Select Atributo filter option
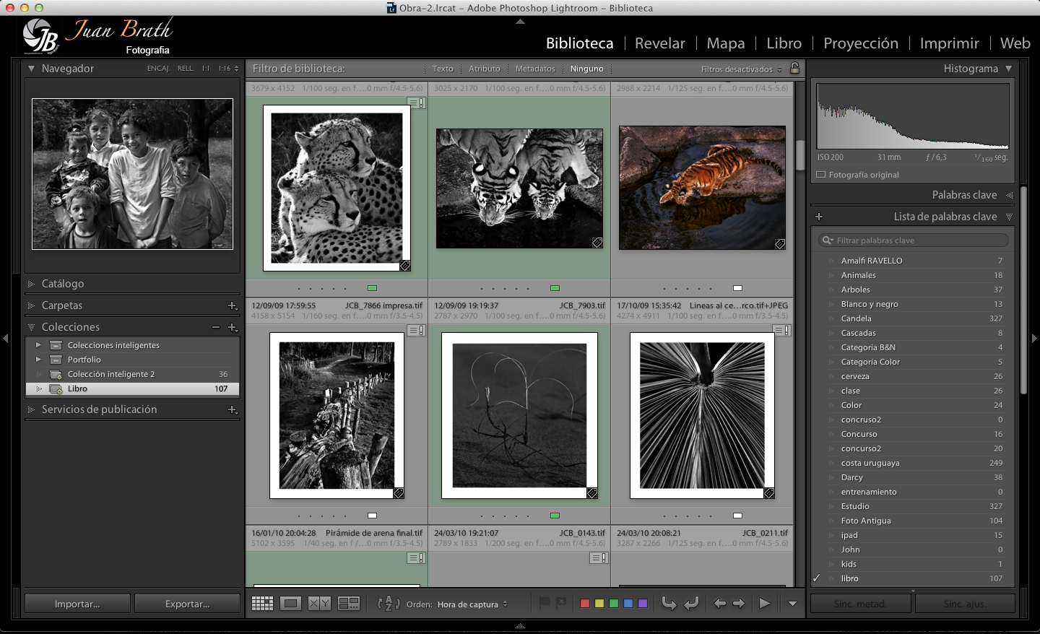The height and width of the screenshot is (634, 1040). (484, 69)
